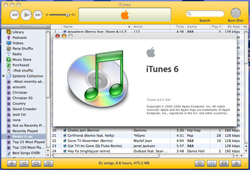This screenshot has height=170, width=250.
Task: Click source list scroll down arrow
Action: click(x=48, y=155)
